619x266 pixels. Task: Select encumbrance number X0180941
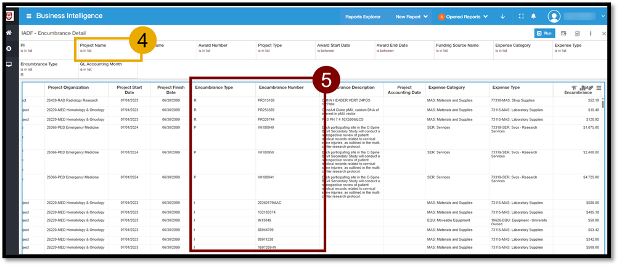pyautogui.click(x=266, y=177)
